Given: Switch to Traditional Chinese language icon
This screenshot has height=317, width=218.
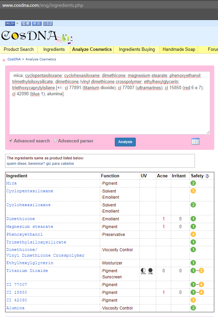Looking at the screenshot, I should [x=26, y=23].
